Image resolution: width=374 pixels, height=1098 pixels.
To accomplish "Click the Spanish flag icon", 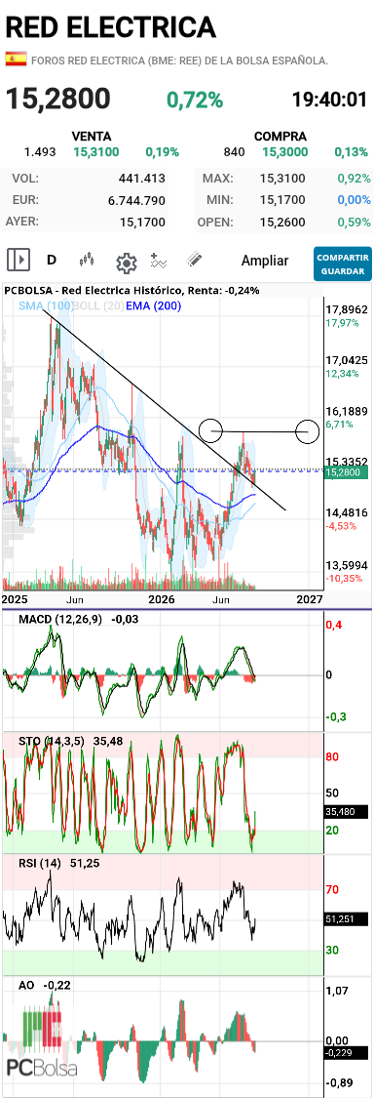I will [x=16, y=60].
